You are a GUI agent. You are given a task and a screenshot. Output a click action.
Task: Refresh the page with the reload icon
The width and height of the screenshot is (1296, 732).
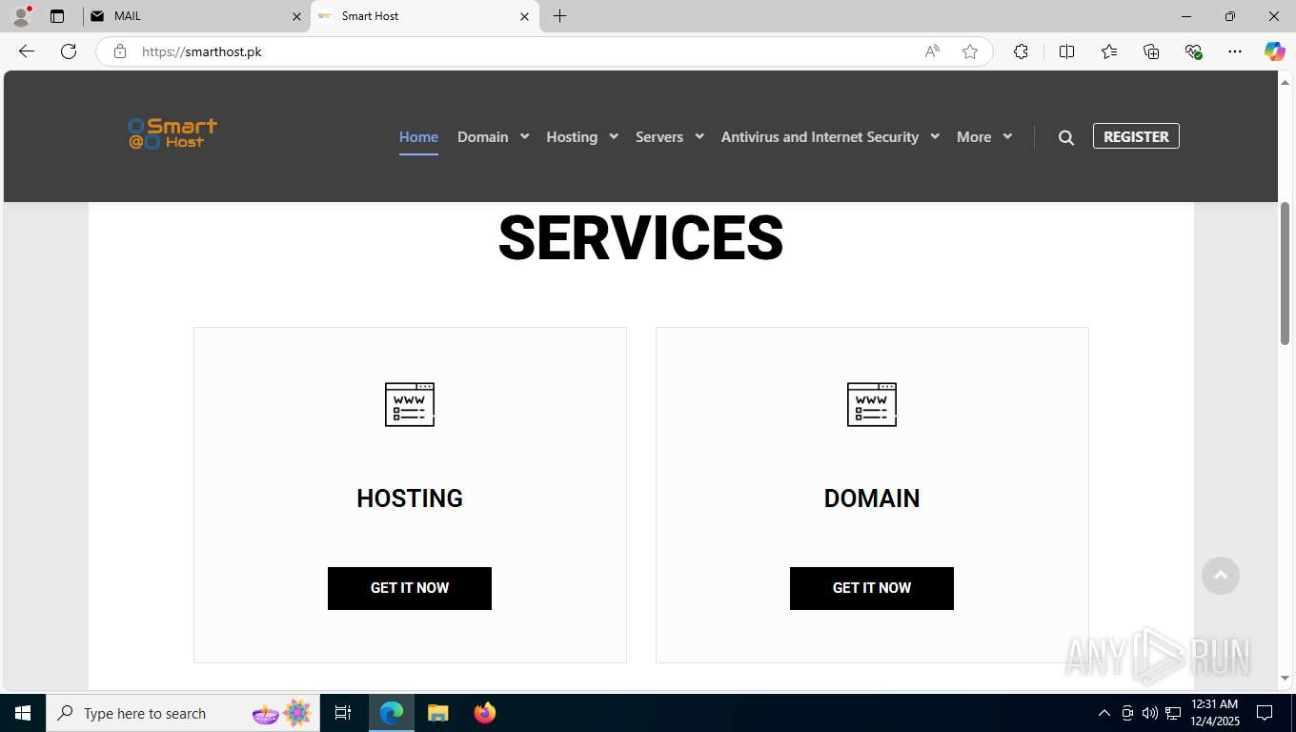coord(69,51)
